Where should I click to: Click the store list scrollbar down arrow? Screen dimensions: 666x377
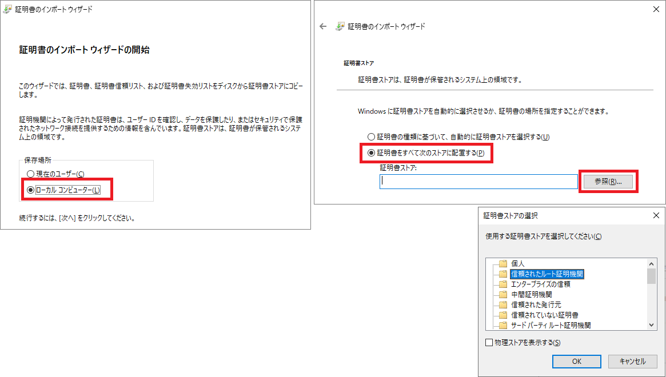(652, 324)
